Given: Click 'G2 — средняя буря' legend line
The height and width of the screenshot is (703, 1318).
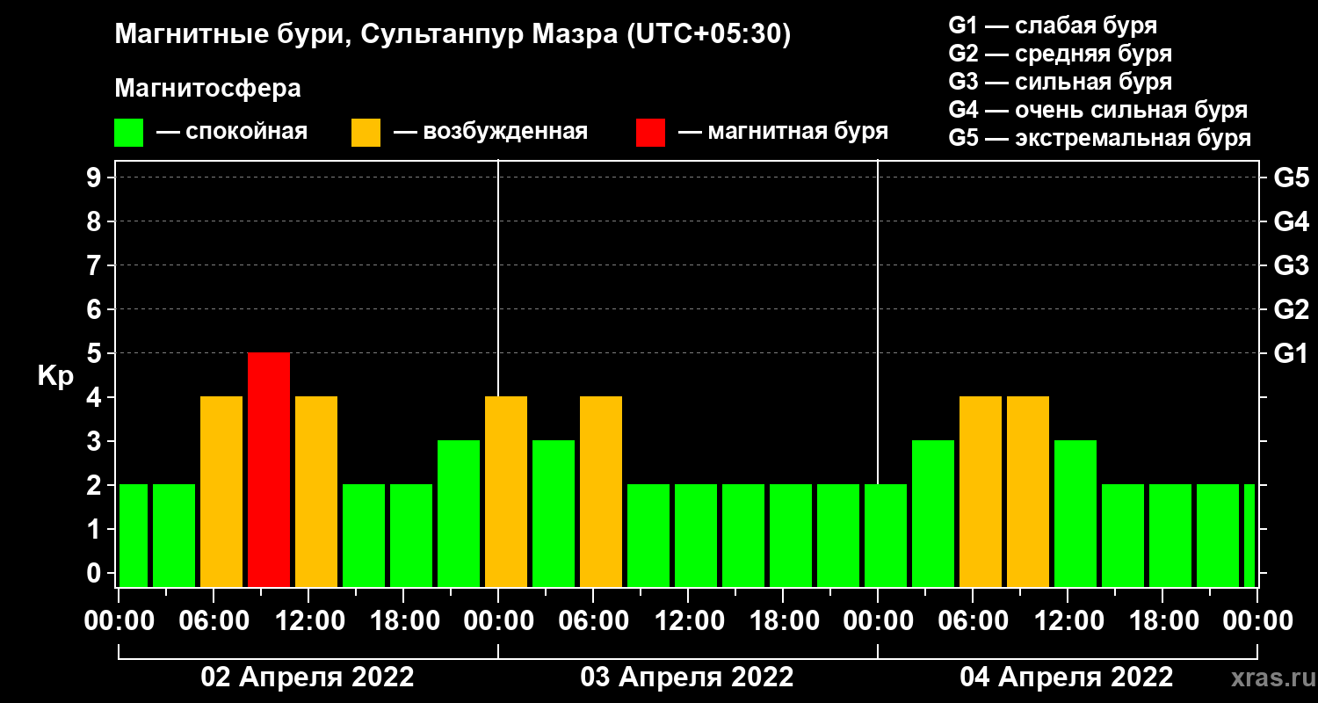Looking at the screenshot, I should (x=1060, y=54).
